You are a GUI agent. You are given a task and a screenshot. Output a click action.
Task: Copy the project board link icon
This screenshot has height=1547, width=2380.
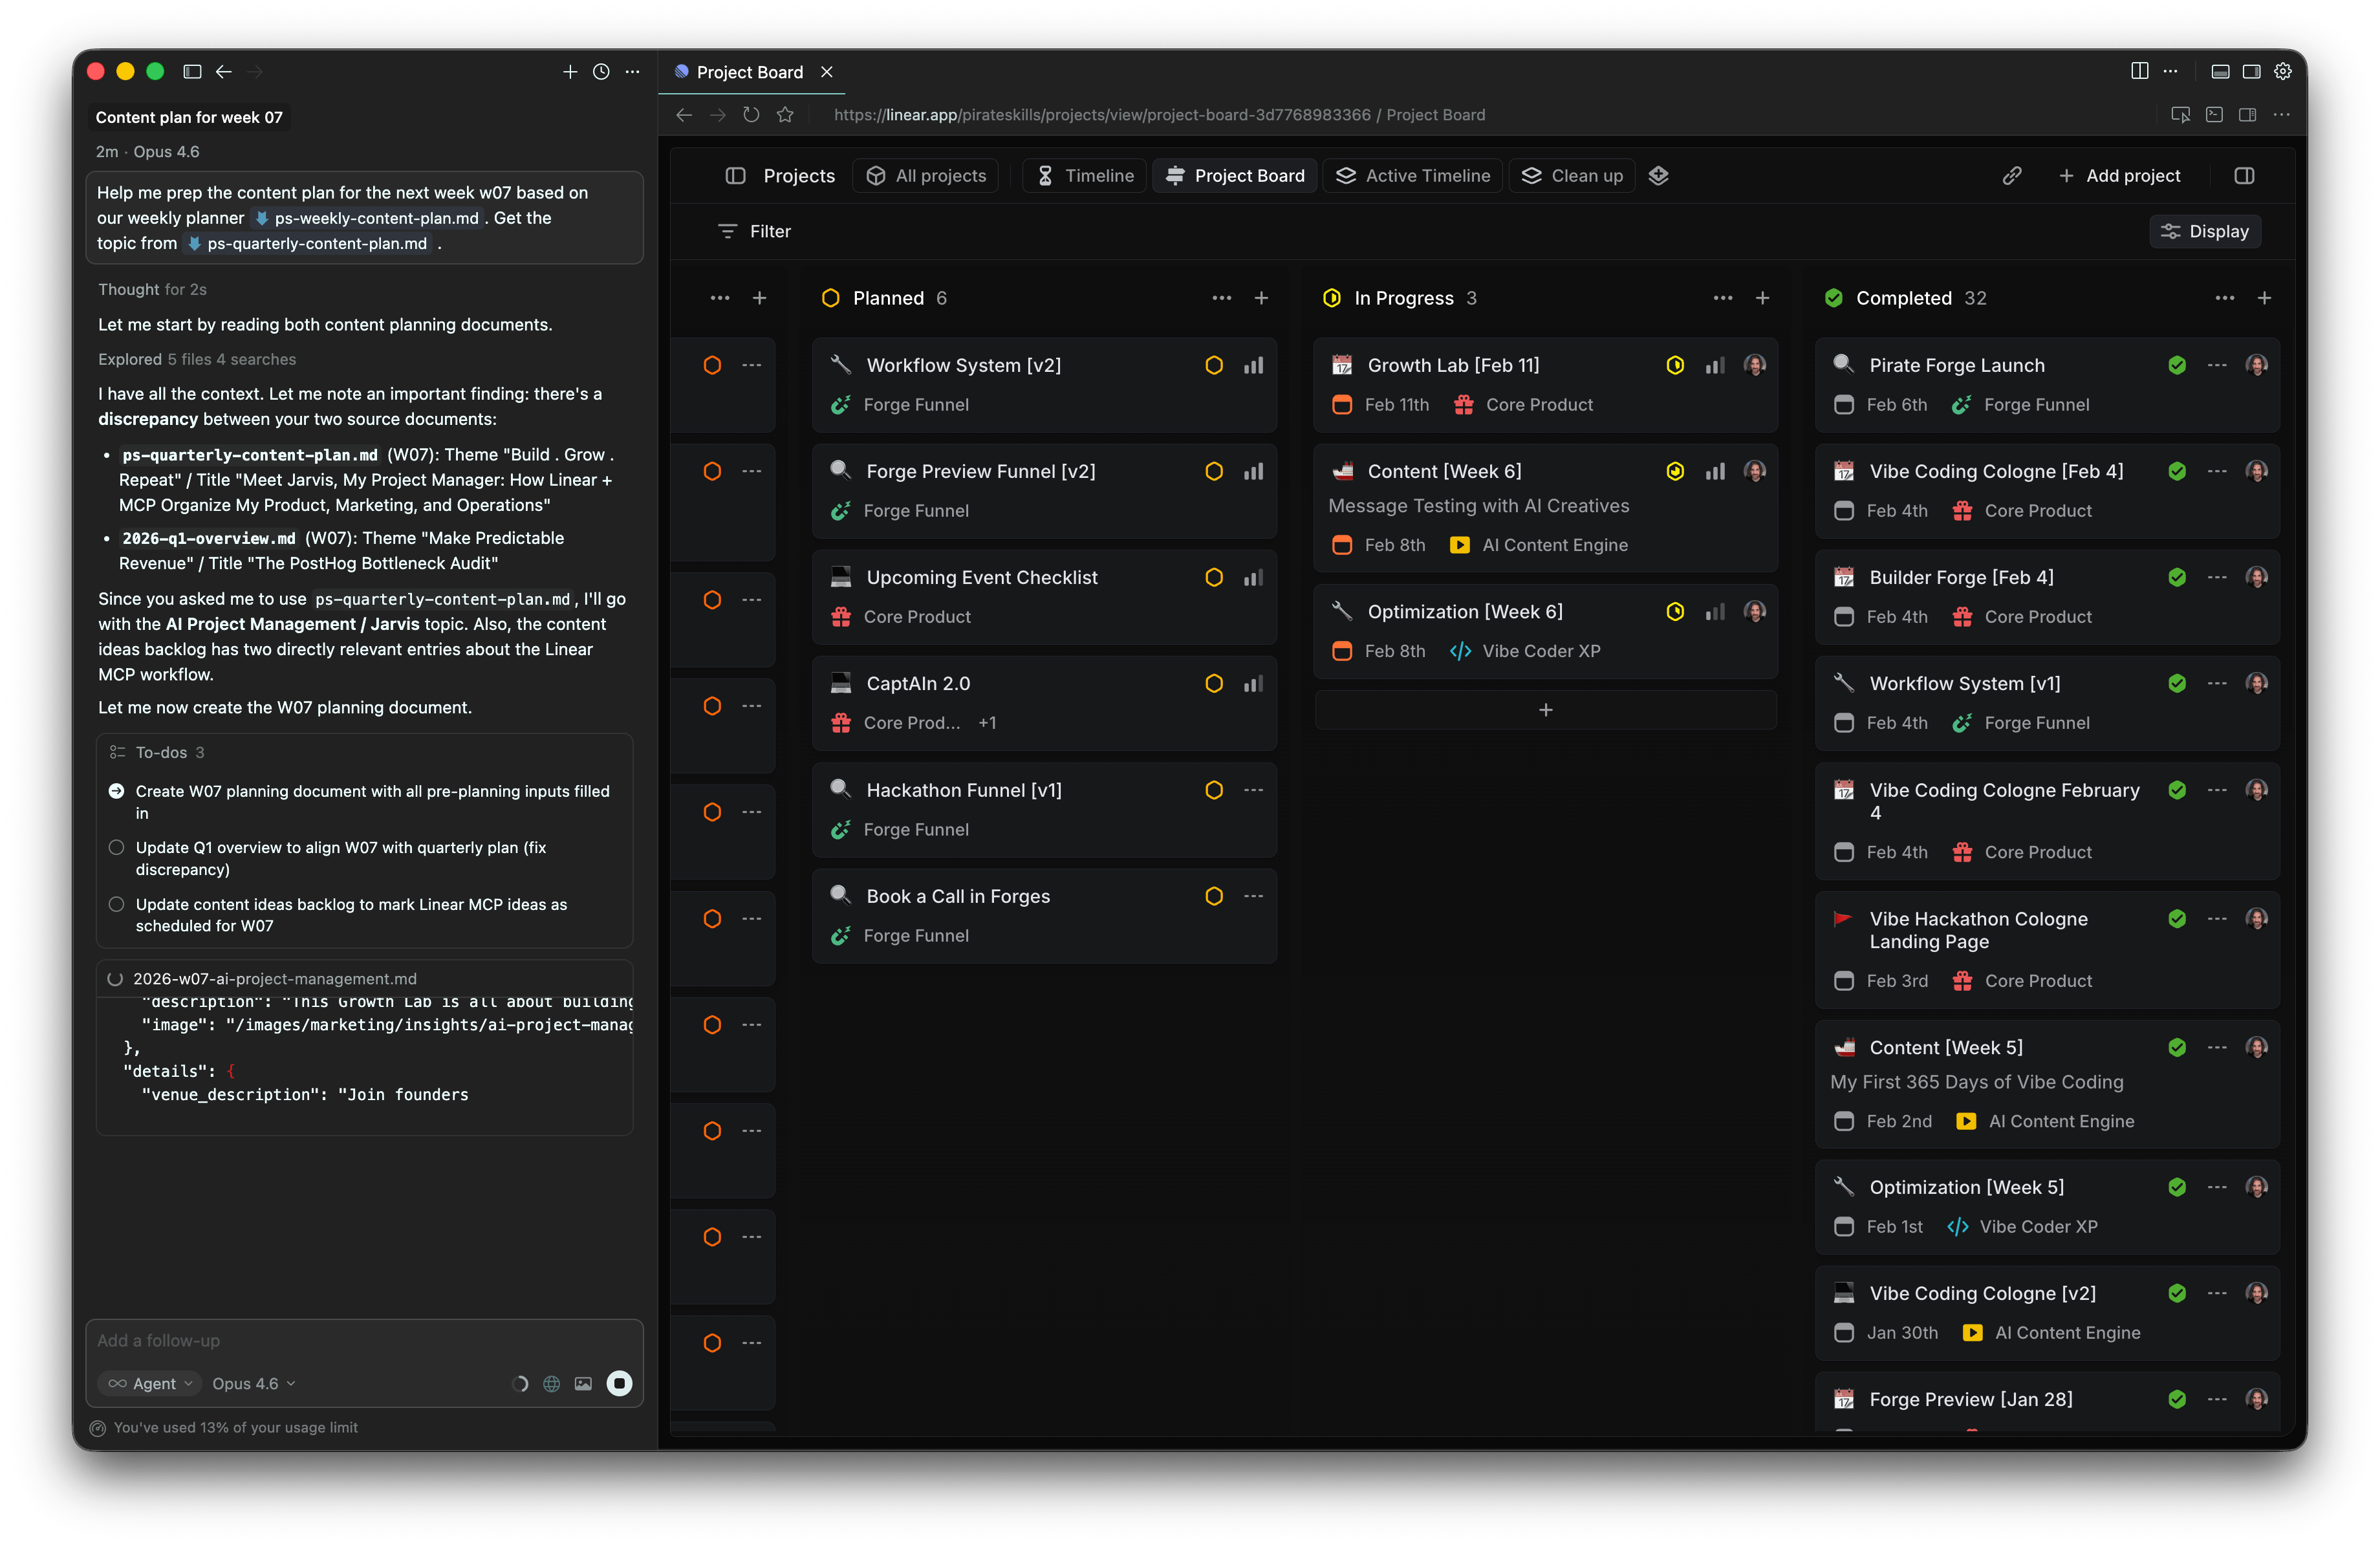click(2012, 175)
